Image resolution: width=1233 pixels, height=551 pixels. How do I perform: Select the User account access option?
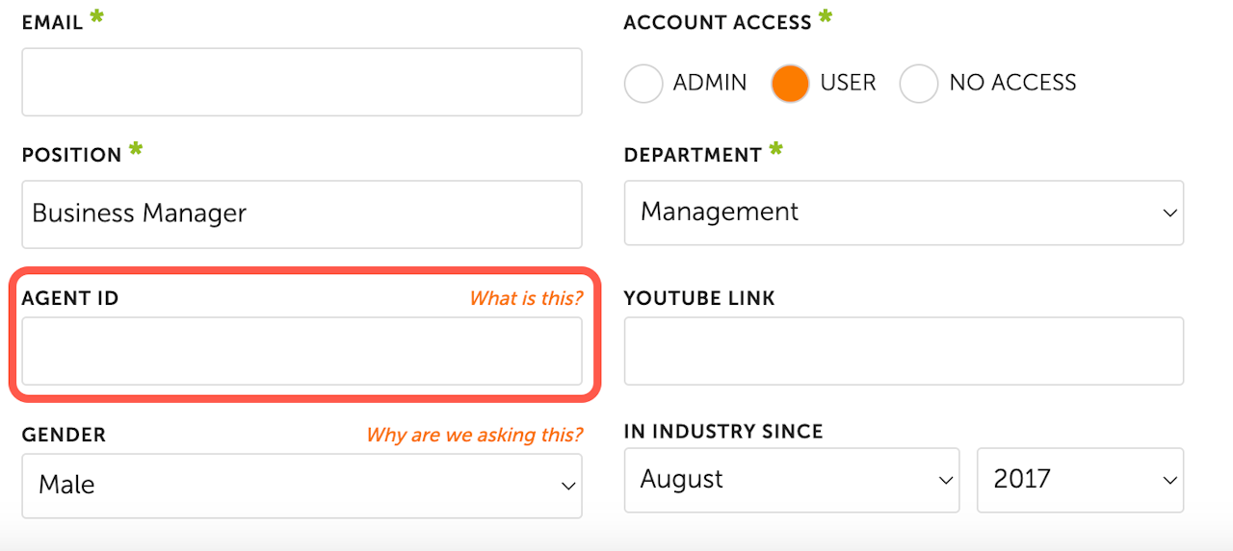click(790, 84)
